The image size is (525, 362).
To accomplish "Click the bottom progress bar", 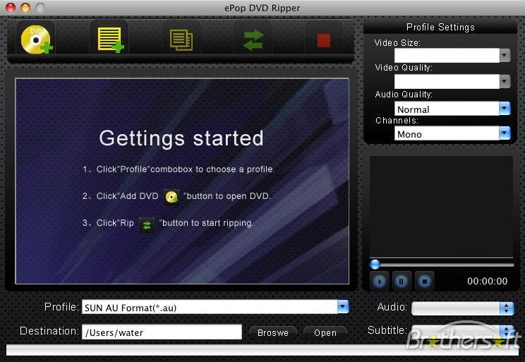I will tap(262, 350).
